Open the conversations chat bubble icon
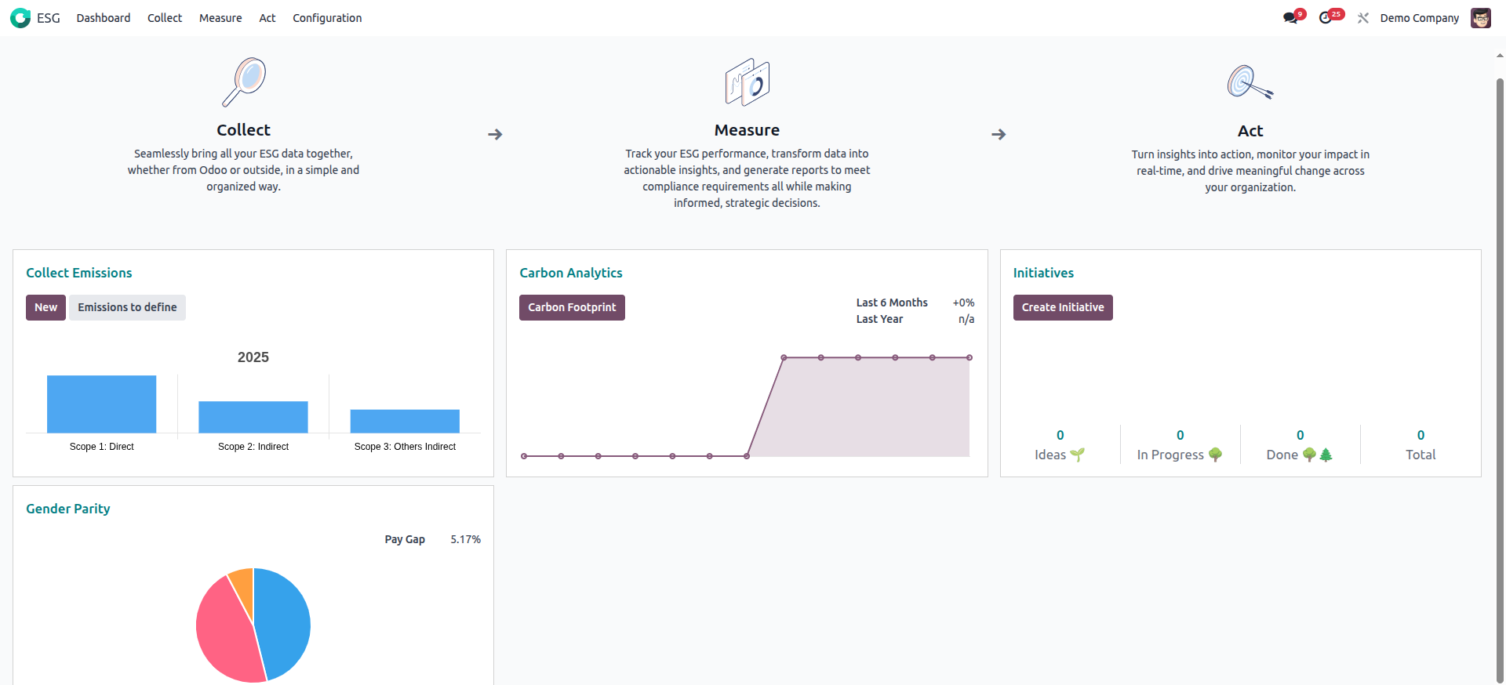This screenshot has height=685, width=1506. [1290, 18]
